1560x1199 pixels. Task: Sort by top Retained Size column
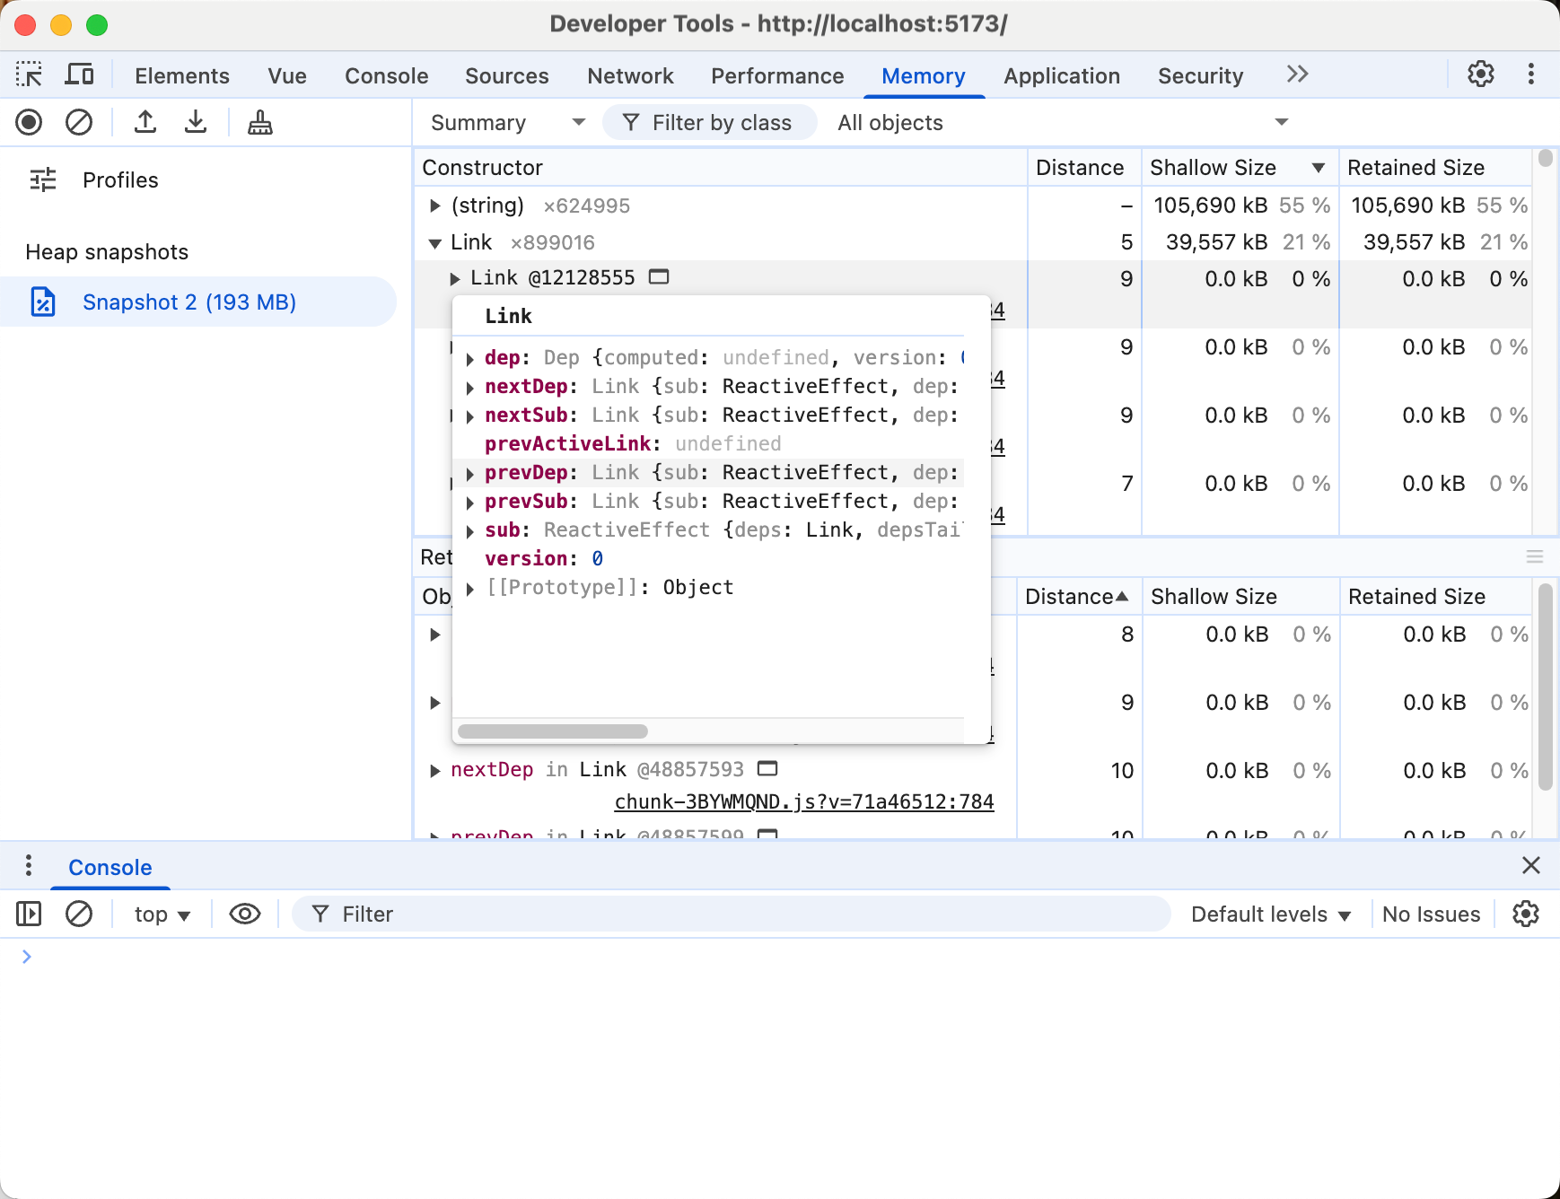[1434, 168]
